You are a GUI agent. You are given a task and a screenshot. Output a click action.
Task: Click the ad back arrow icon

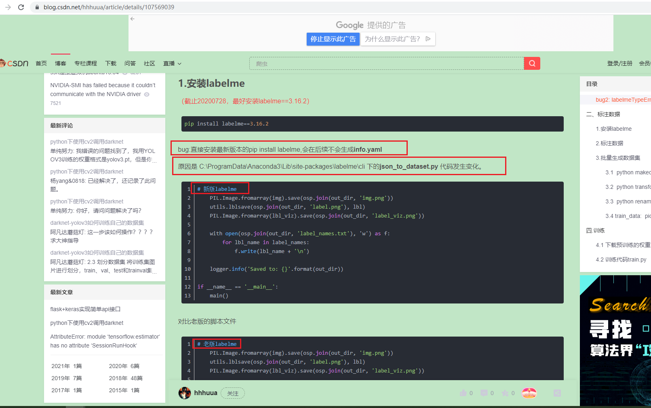point(132,19)
